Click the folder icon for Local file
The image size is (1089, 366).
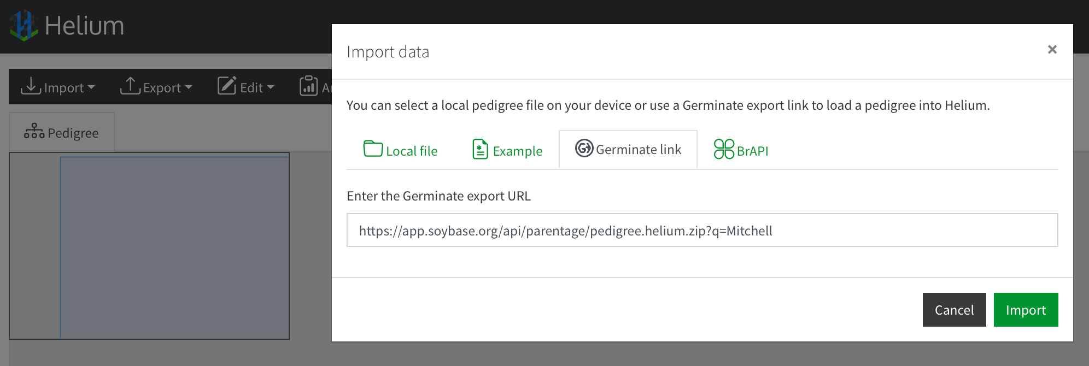tap(373, 149)
